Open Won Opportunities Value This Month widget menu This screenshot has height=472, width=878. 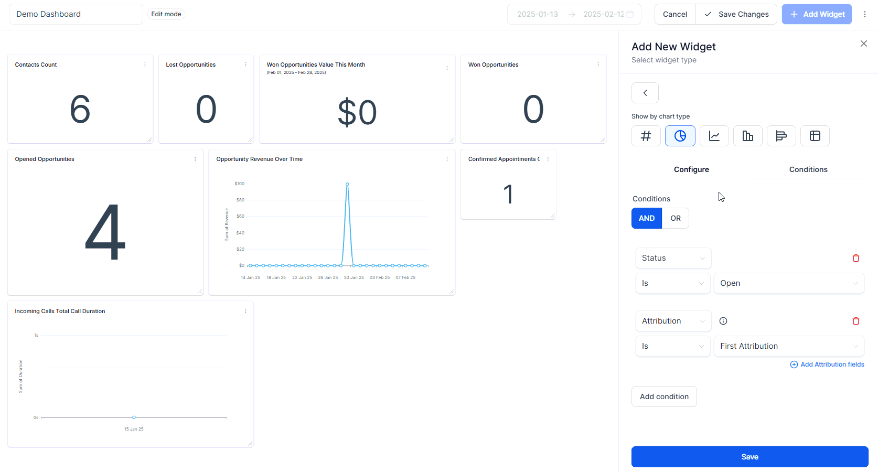447,68
